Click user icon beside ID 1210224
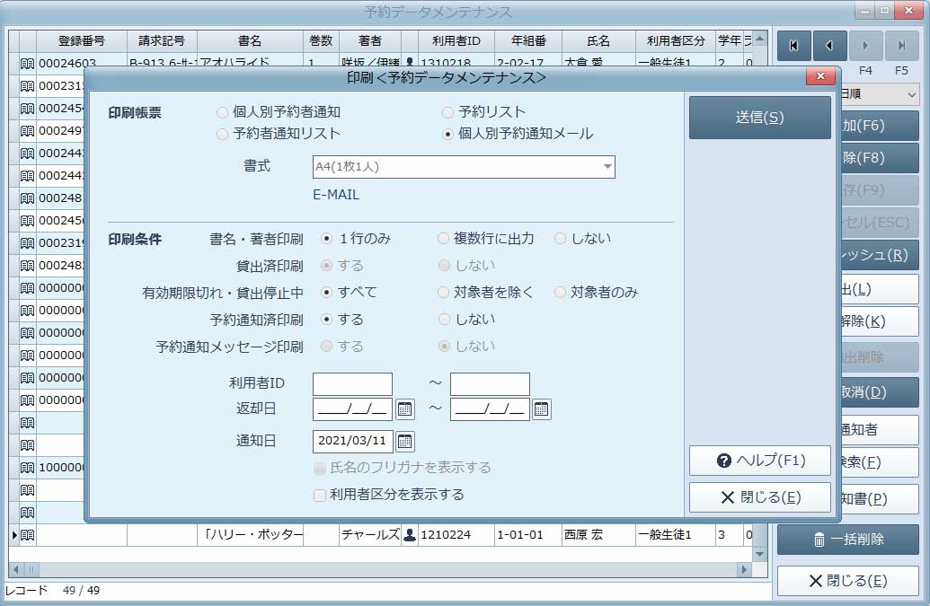The height and width of the screenshot is (606, 930). (x=409, y=535)
